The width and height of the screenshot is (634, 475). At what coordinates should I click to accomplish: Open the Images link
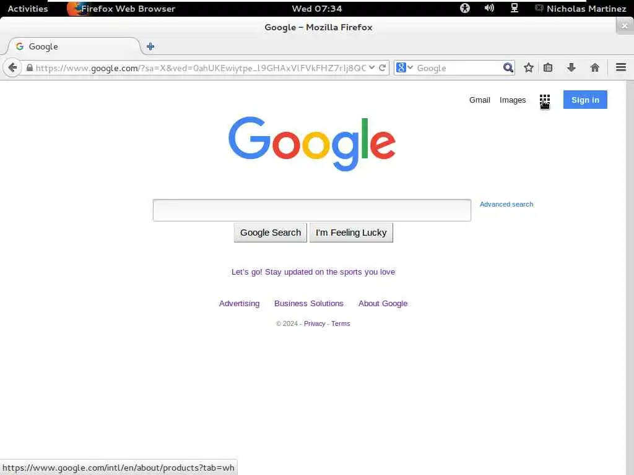(512, 100)
